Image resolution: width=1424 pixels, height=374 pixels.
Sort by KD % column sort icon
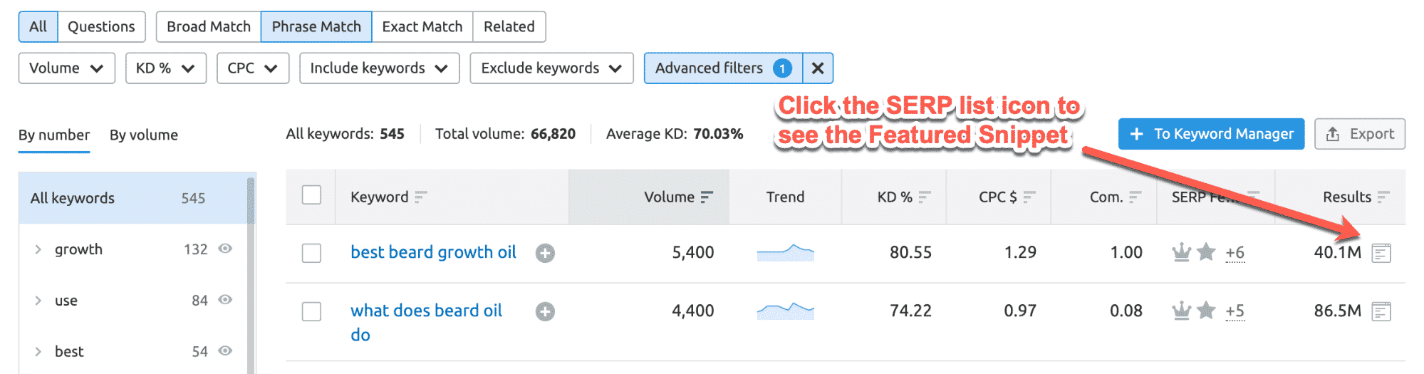925,197
